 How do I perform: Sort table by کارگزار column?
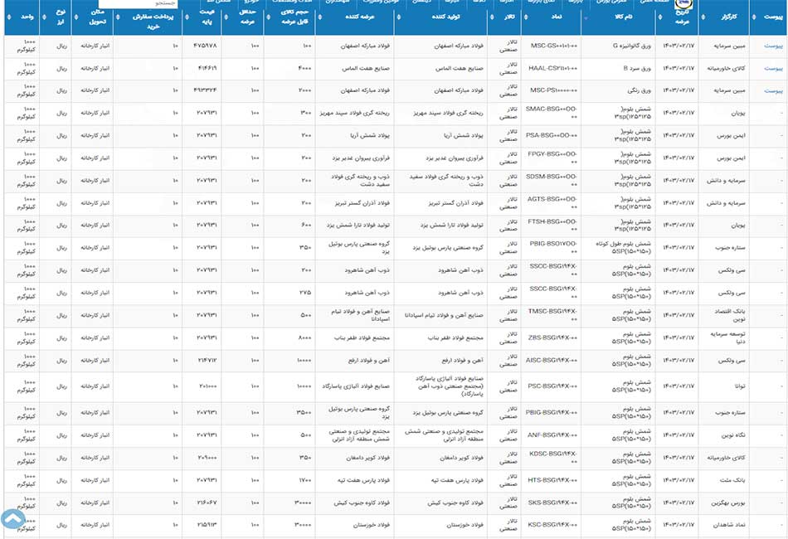(x=723, y=17)
